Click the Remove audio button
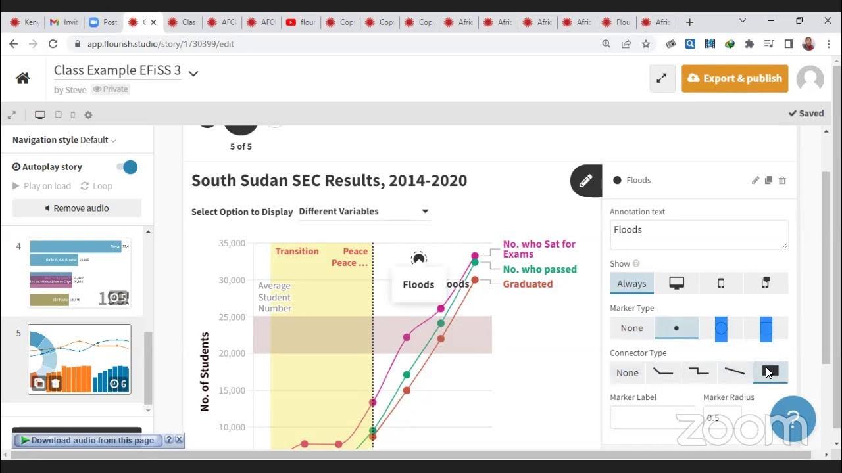The image size is (842, 473). pyautogui.click(x=76, y=208)
